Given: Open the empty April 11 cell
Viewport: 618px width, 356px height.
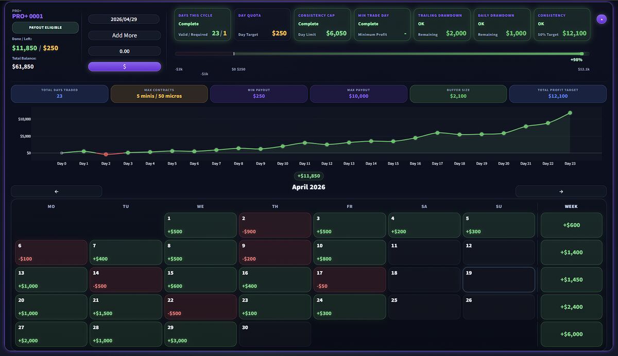Looking at the screenshot, I should coord(424,253).
